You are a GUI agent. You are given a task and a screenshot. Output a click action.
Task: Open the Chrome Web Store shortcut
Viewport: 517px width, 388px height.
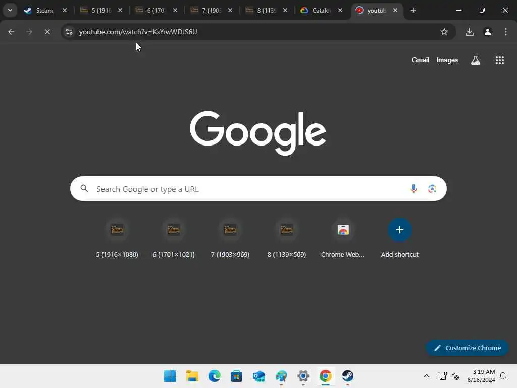[x=343, y=239]
